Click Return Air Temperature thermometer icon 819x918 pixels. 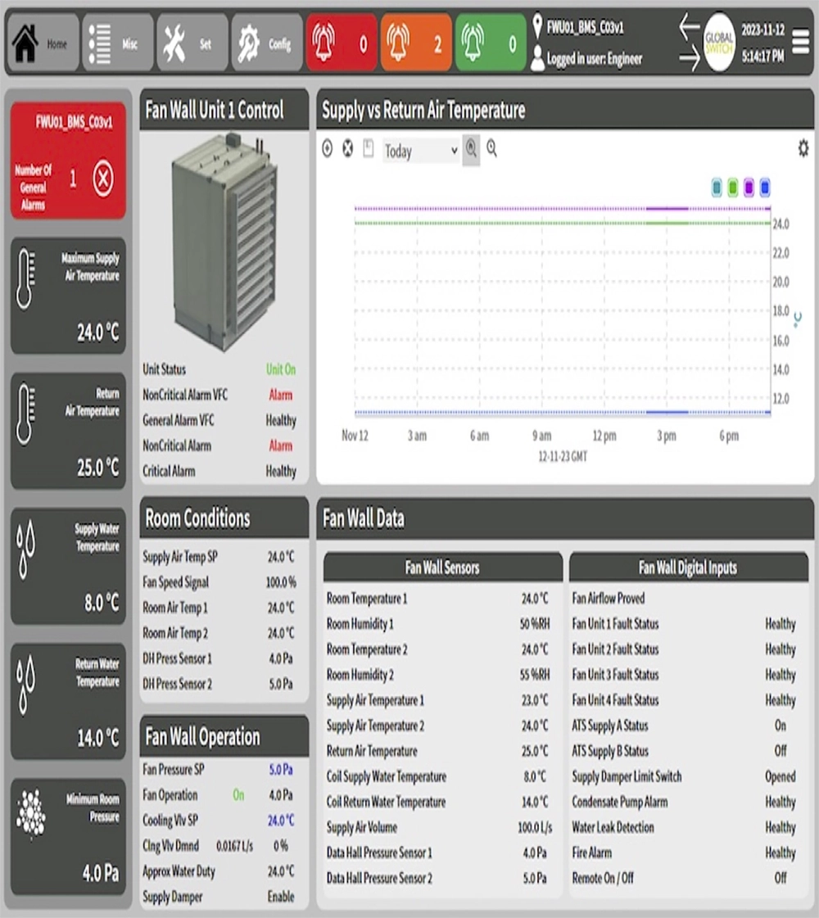(x=25, y=414)
